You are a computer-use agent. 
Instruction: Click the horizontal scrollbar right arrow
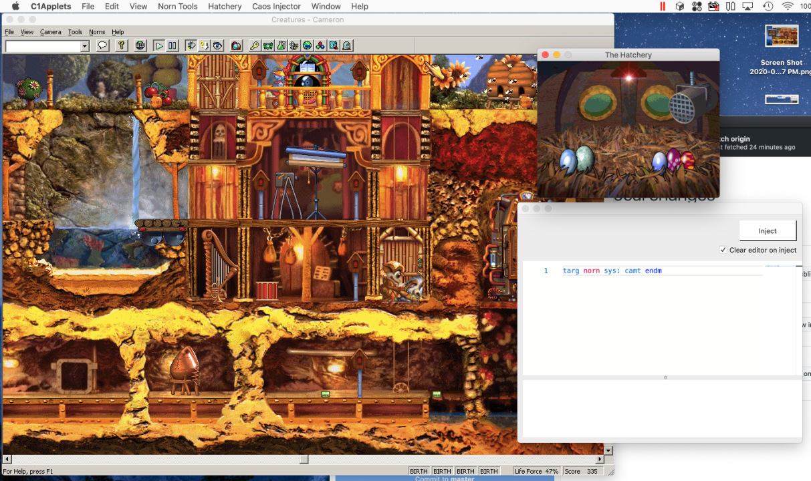point(600,459)
